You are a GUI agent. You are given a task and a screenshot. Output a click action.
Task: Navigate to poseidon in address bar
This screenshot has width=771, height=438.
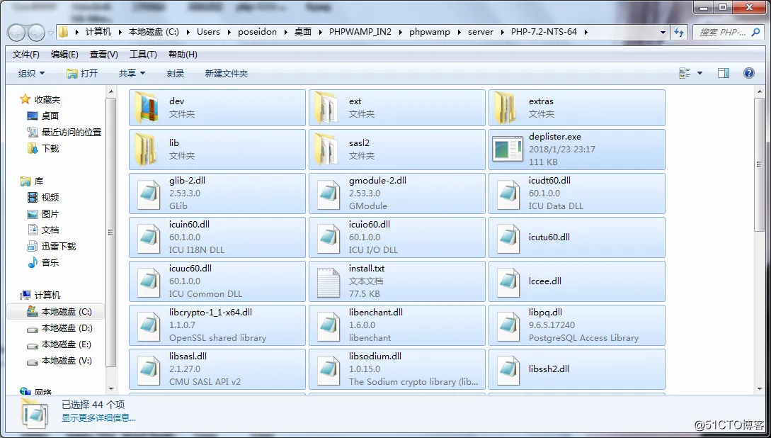point(257,32)
